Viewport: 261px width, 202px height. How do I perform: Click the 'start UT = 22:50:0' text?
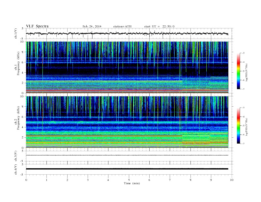pyautogui.click(x=159, y=26)
